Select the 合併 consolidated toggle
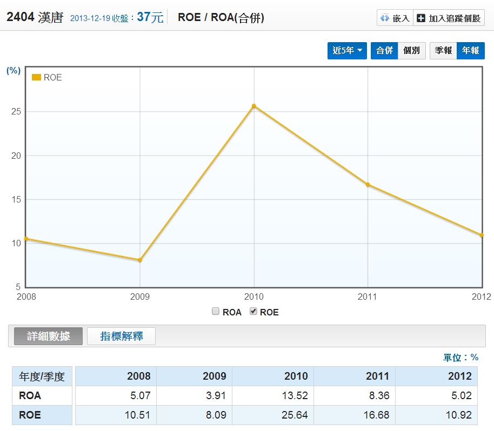 [384, 50]
